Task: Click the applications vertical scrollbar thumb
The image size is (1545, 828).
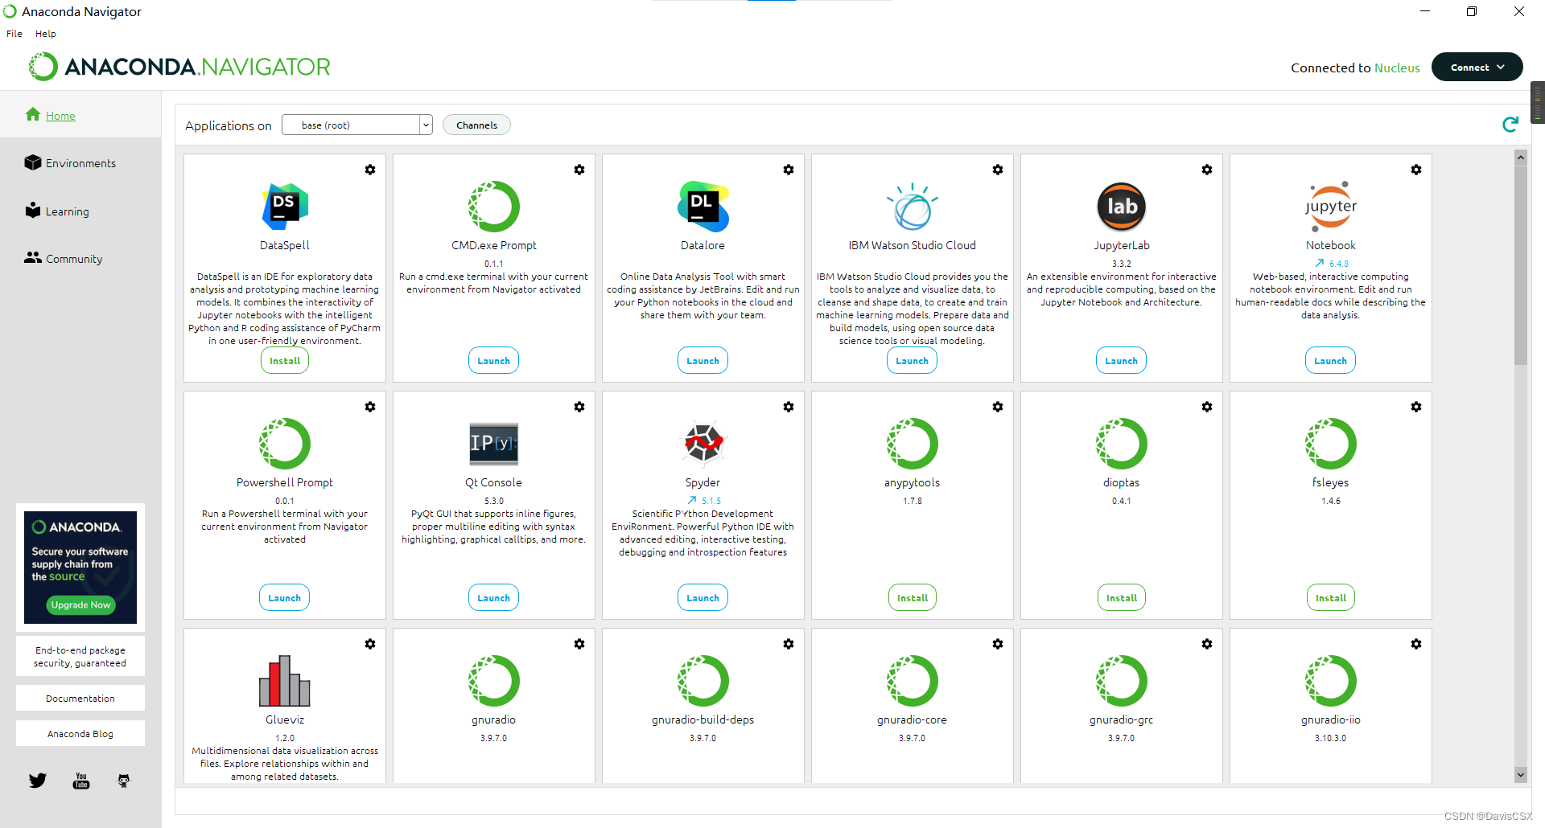Action: click(x=1521, y=264)
